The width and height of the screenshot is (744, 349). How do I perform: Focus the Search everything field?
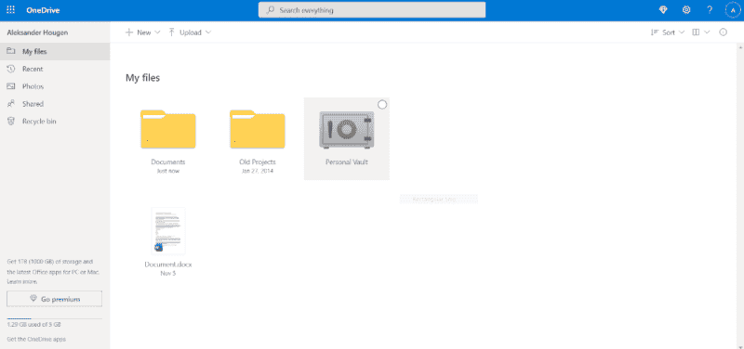(371, 10)
